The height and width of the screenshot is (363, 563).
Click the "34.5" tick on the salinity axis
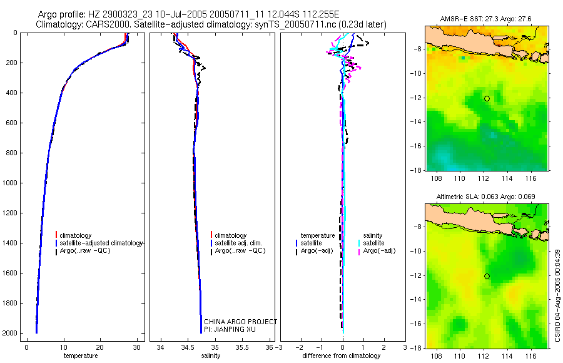click(188, 347)
